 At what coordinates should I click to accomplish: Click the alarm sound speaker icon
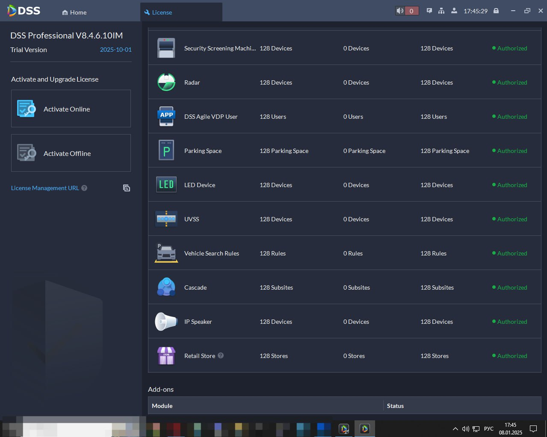click(x=400, y=11)
